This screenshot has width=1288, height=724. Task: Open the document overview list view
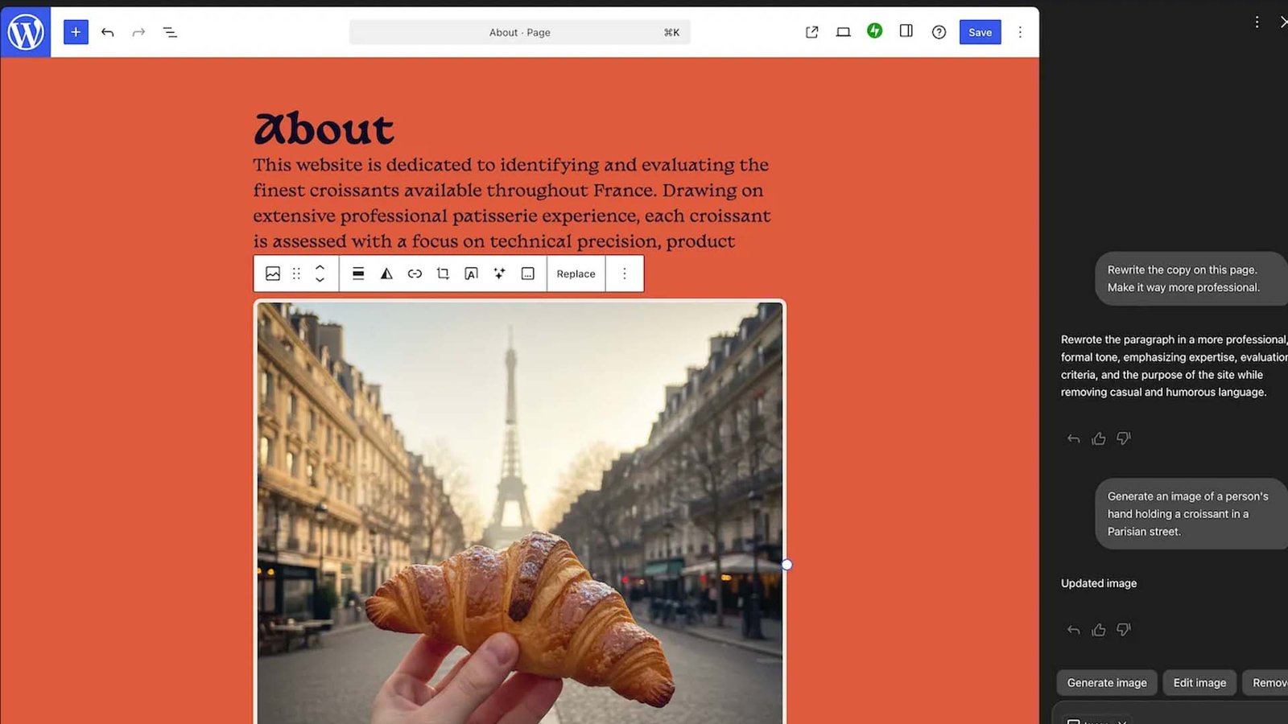(170, 32)
